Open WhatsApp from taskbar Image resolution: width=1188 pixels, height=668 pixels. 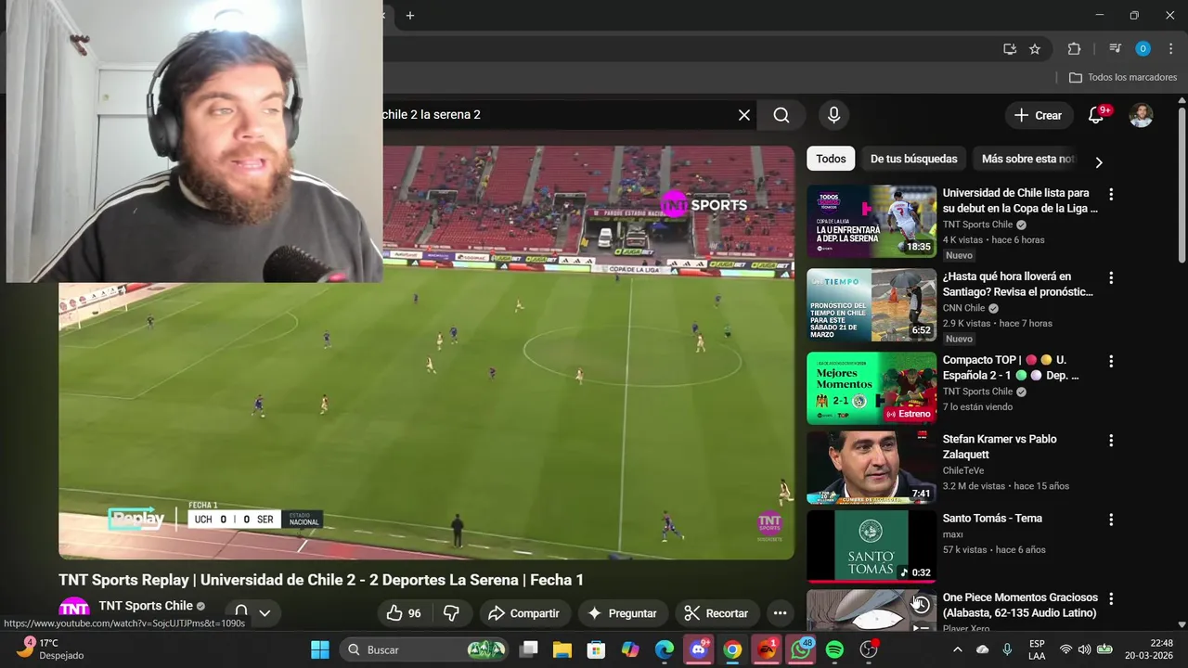coord(800,649)
